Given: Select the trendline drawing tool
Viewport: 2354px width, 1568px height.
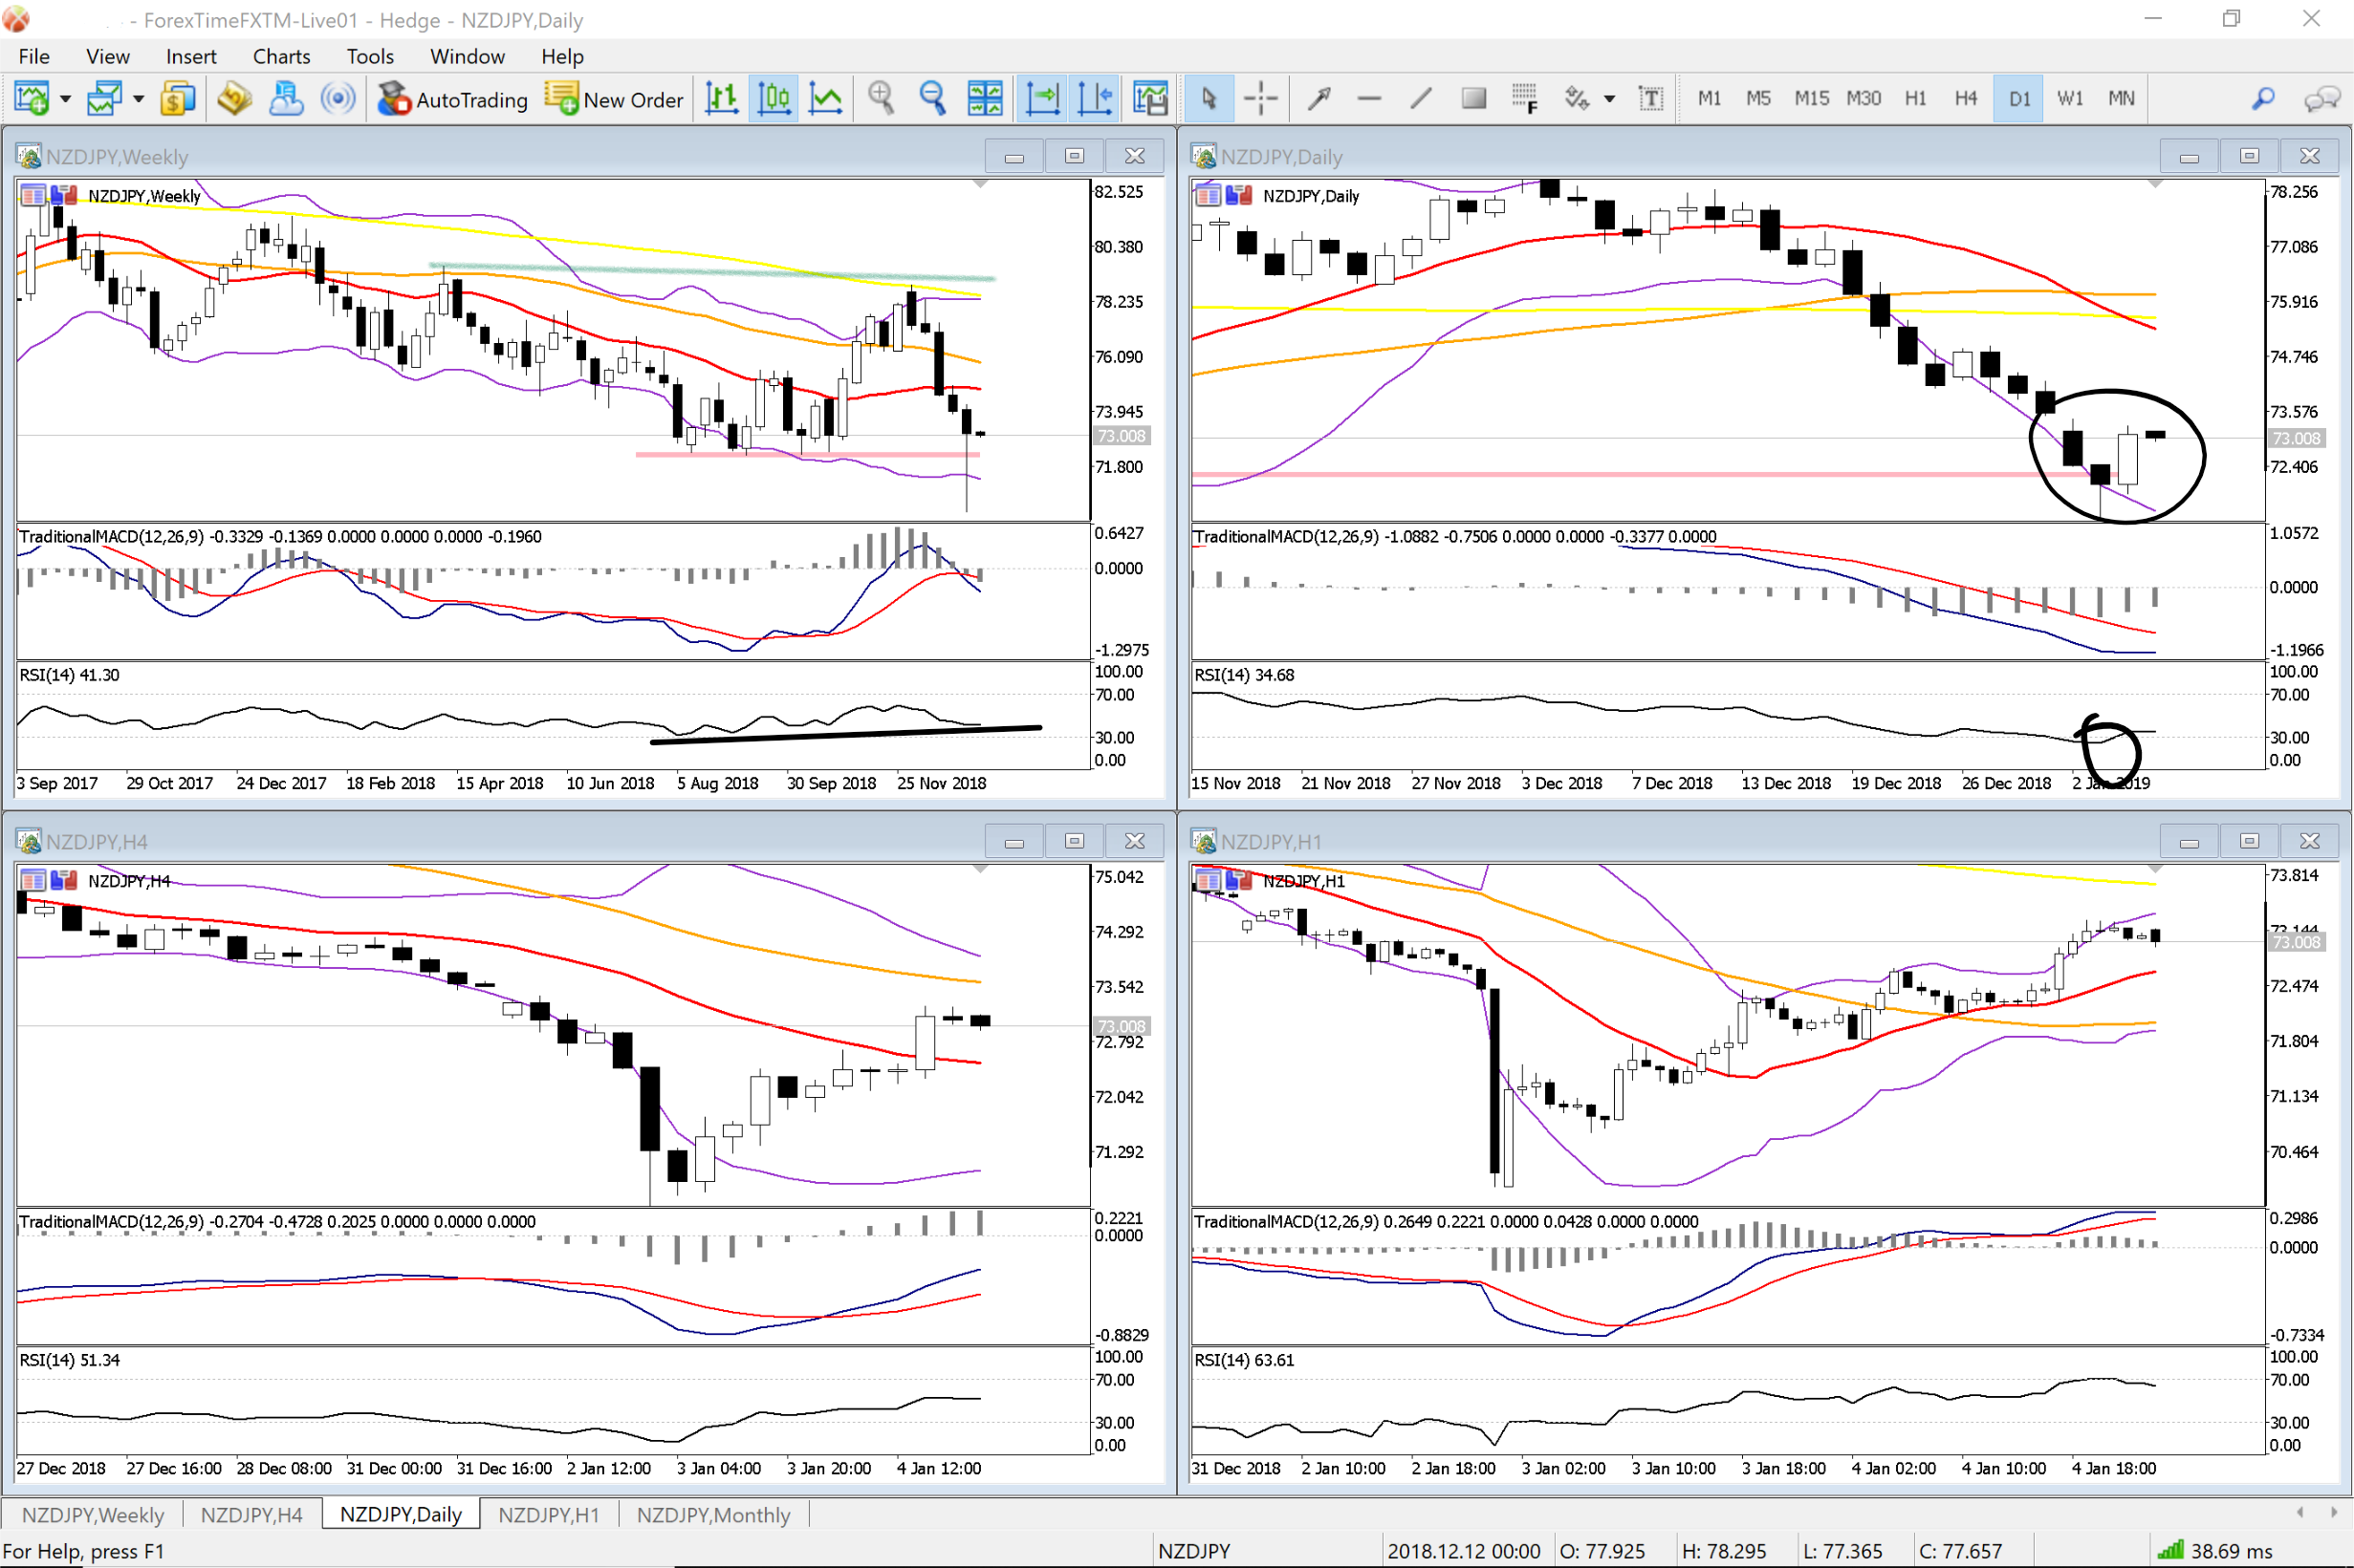Looking at the screenshot, I should [1421, 98].
